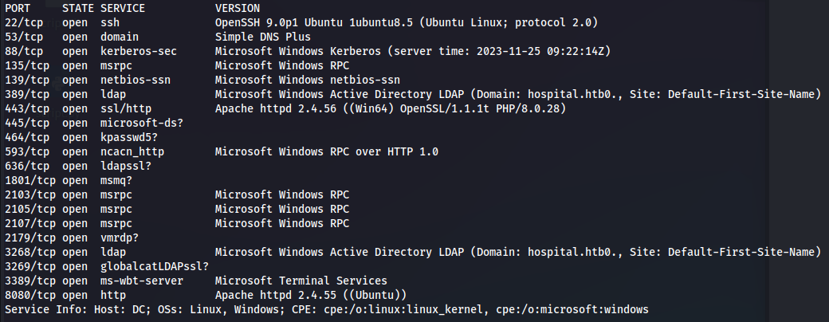Click the Service Info Host: DC line
Image resolution: width=829 pixels, height=322 pixels.
point(327,309)
